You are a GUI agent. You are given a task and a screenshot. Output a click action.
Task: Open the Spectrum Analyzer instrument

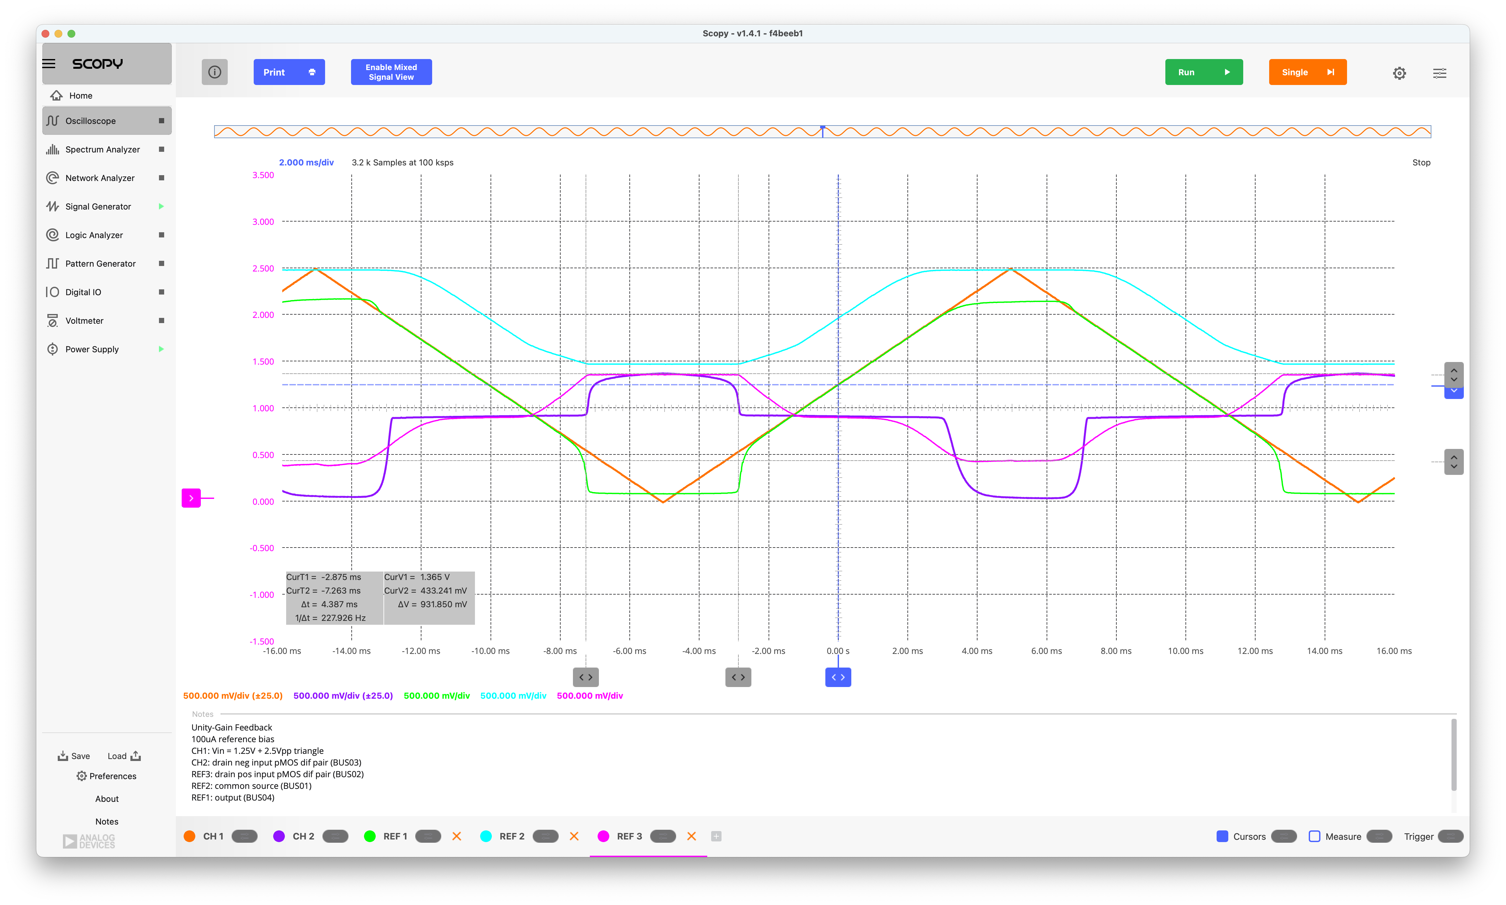(x=107, y=150)
